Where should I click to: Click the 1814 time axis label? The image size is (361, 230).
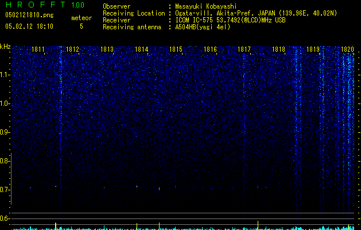(x=141, y=49)
